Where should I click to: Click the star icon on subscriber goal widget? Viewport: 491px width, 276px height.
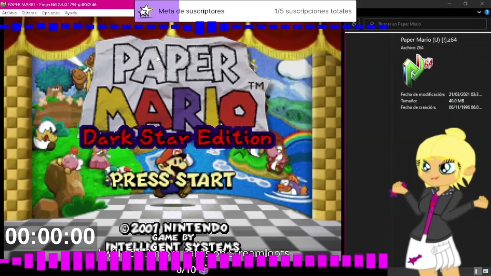pos(145,11)
